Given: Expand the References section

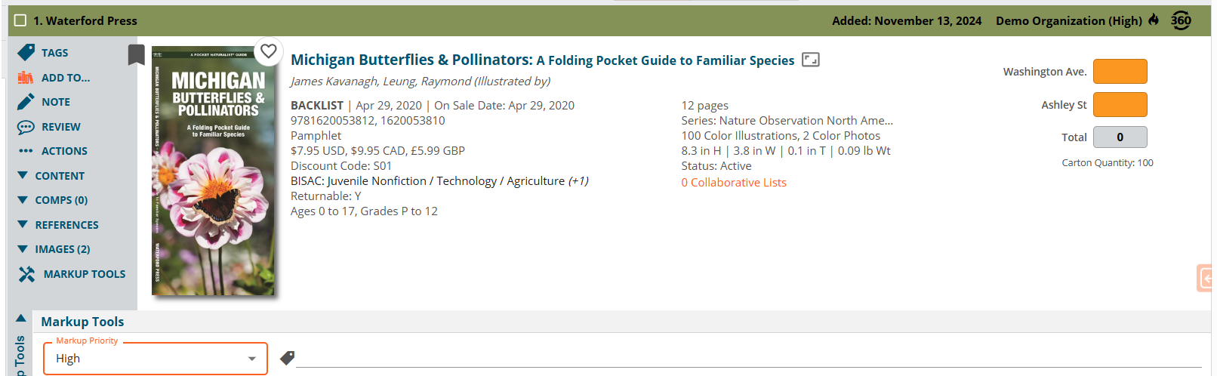Looking at the screenshot, I should point(58,225).
